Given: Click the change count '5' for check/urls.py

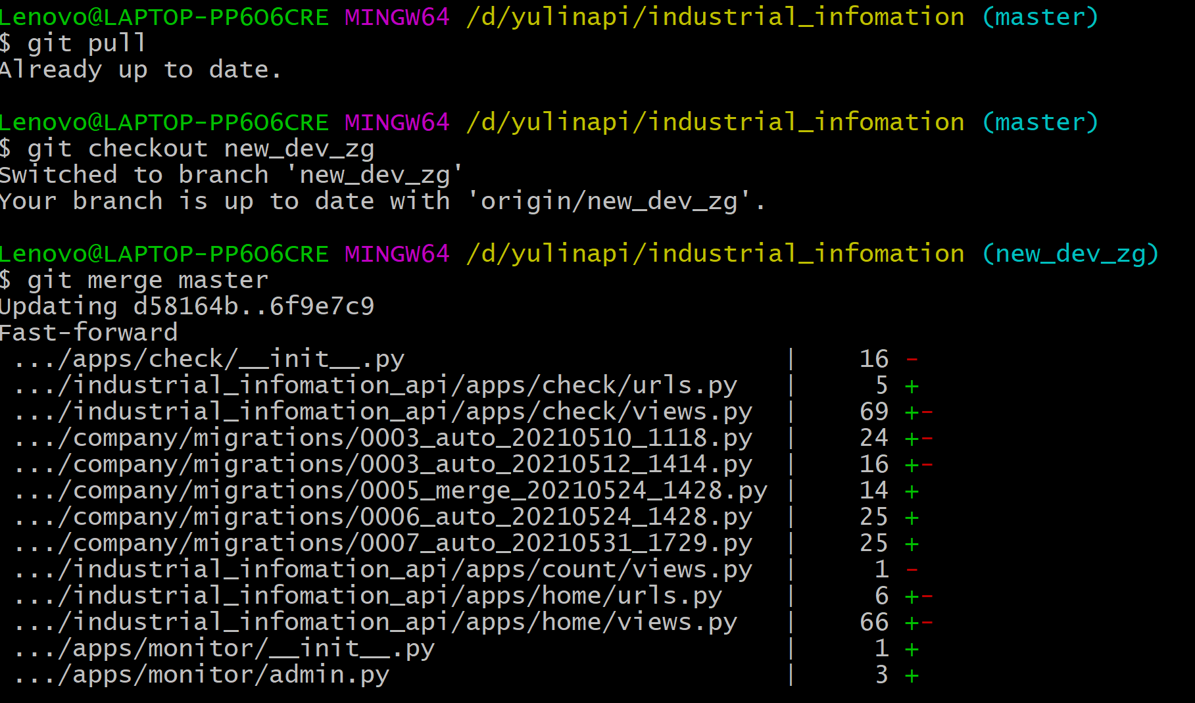Looking at the screenshot, I should (882, 385).
